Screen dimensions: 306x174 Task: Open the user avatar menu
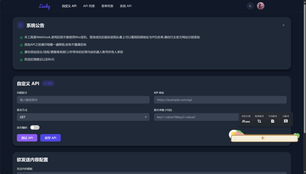pyautogui.click(x=260, y=6)
